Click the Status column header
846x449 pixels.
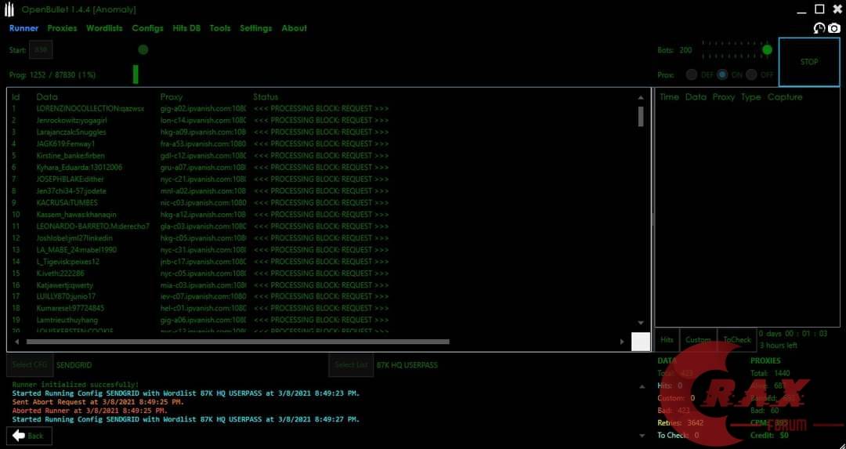(266, 97)
